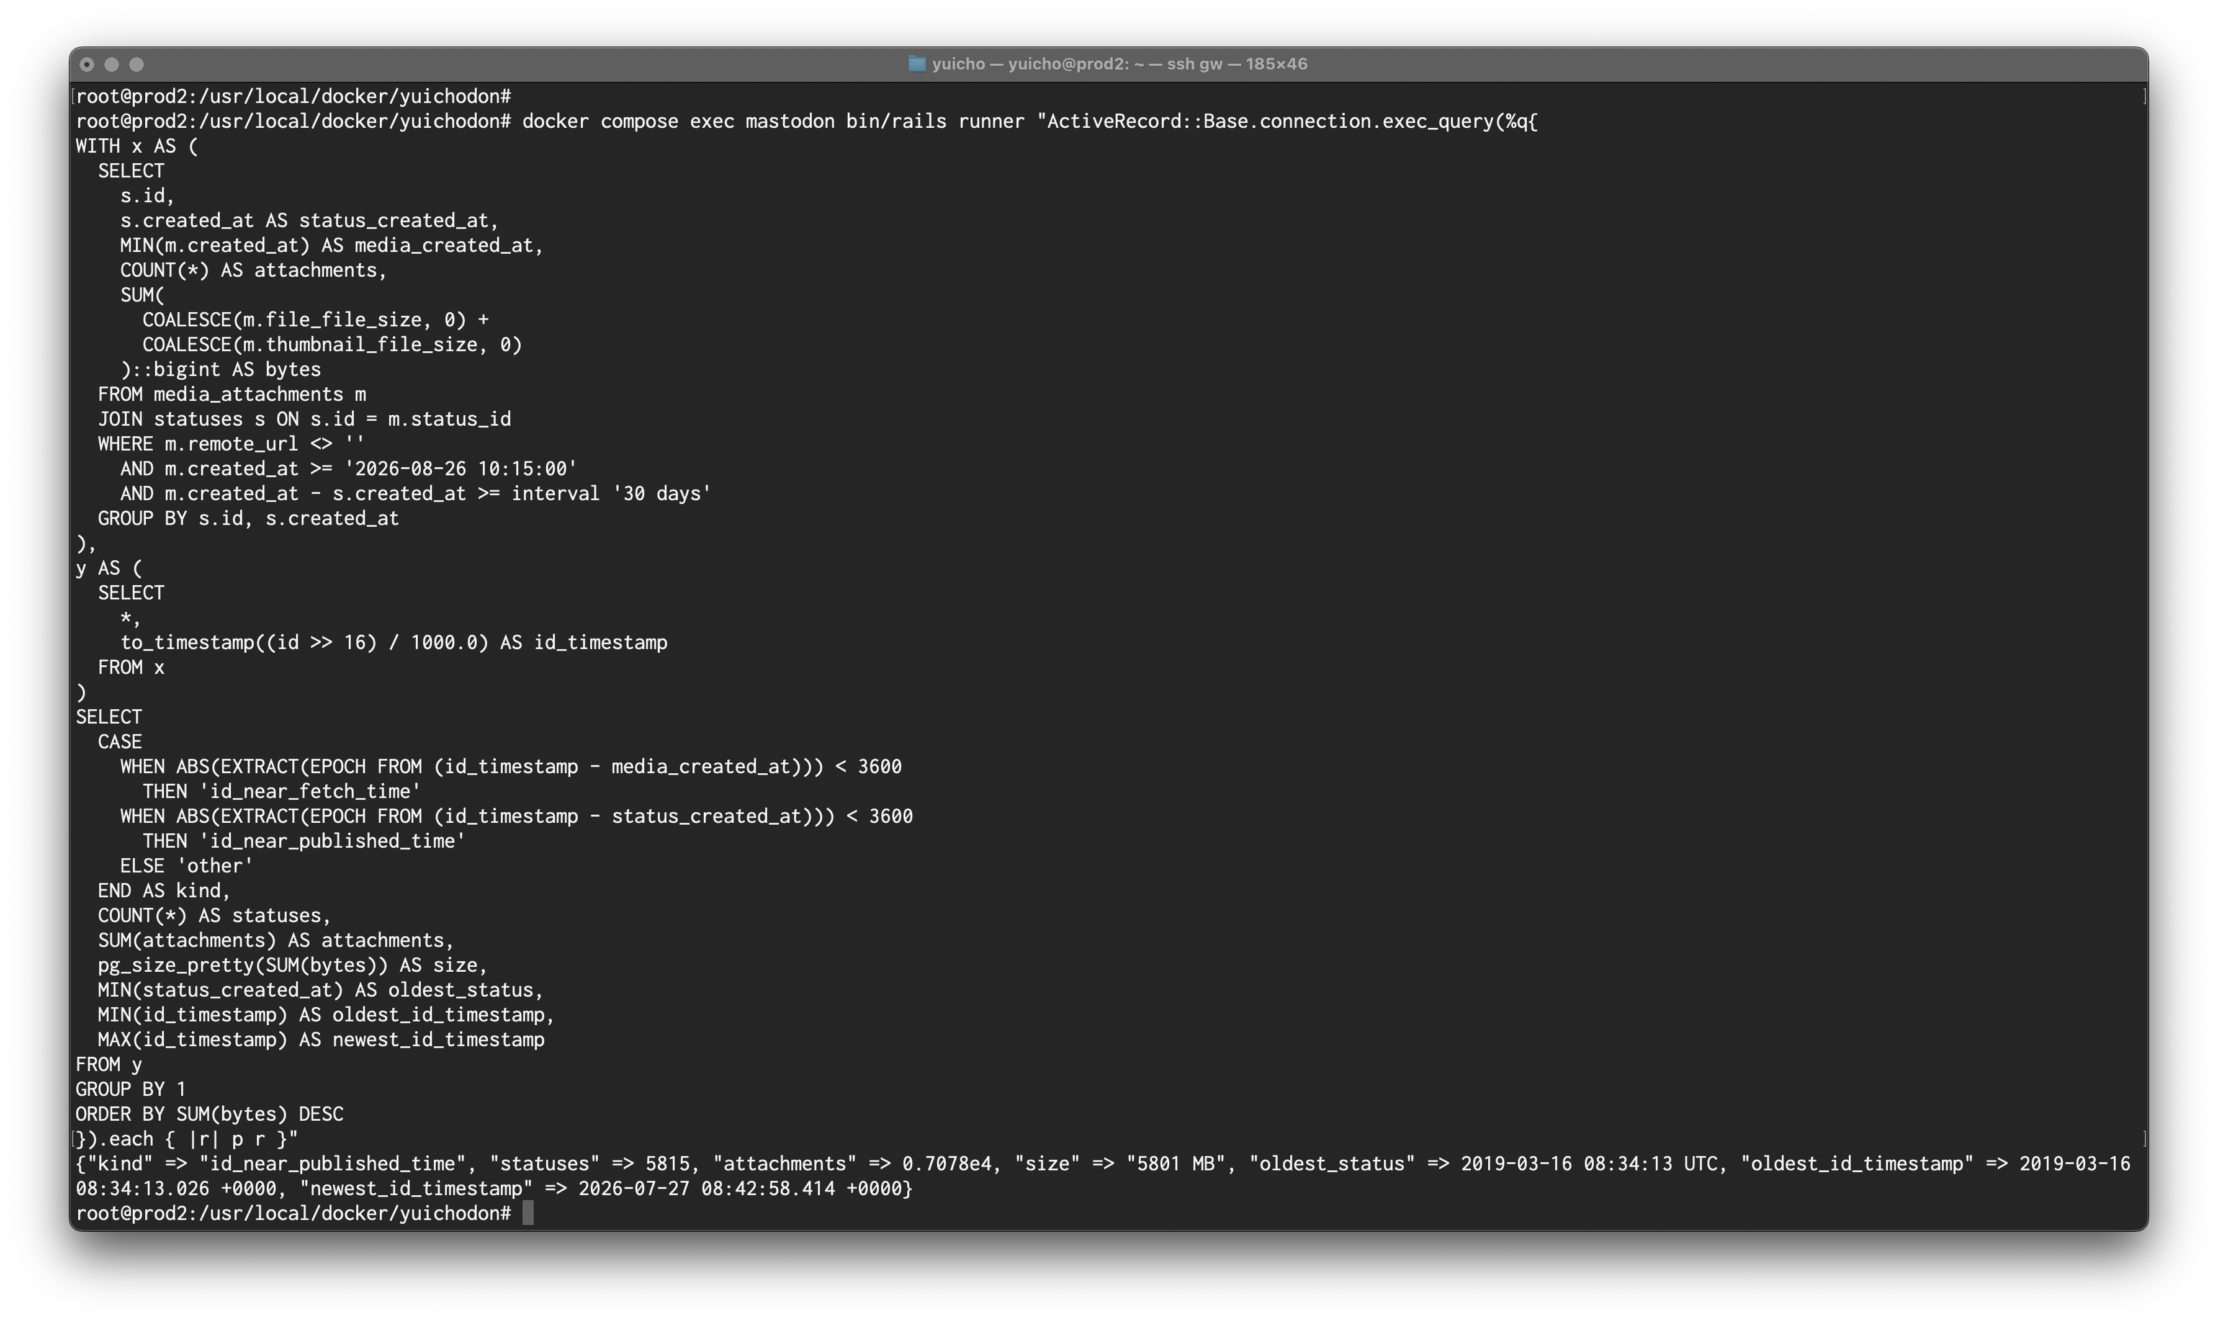Click 'y AS (' line

[x=109, y=568]
